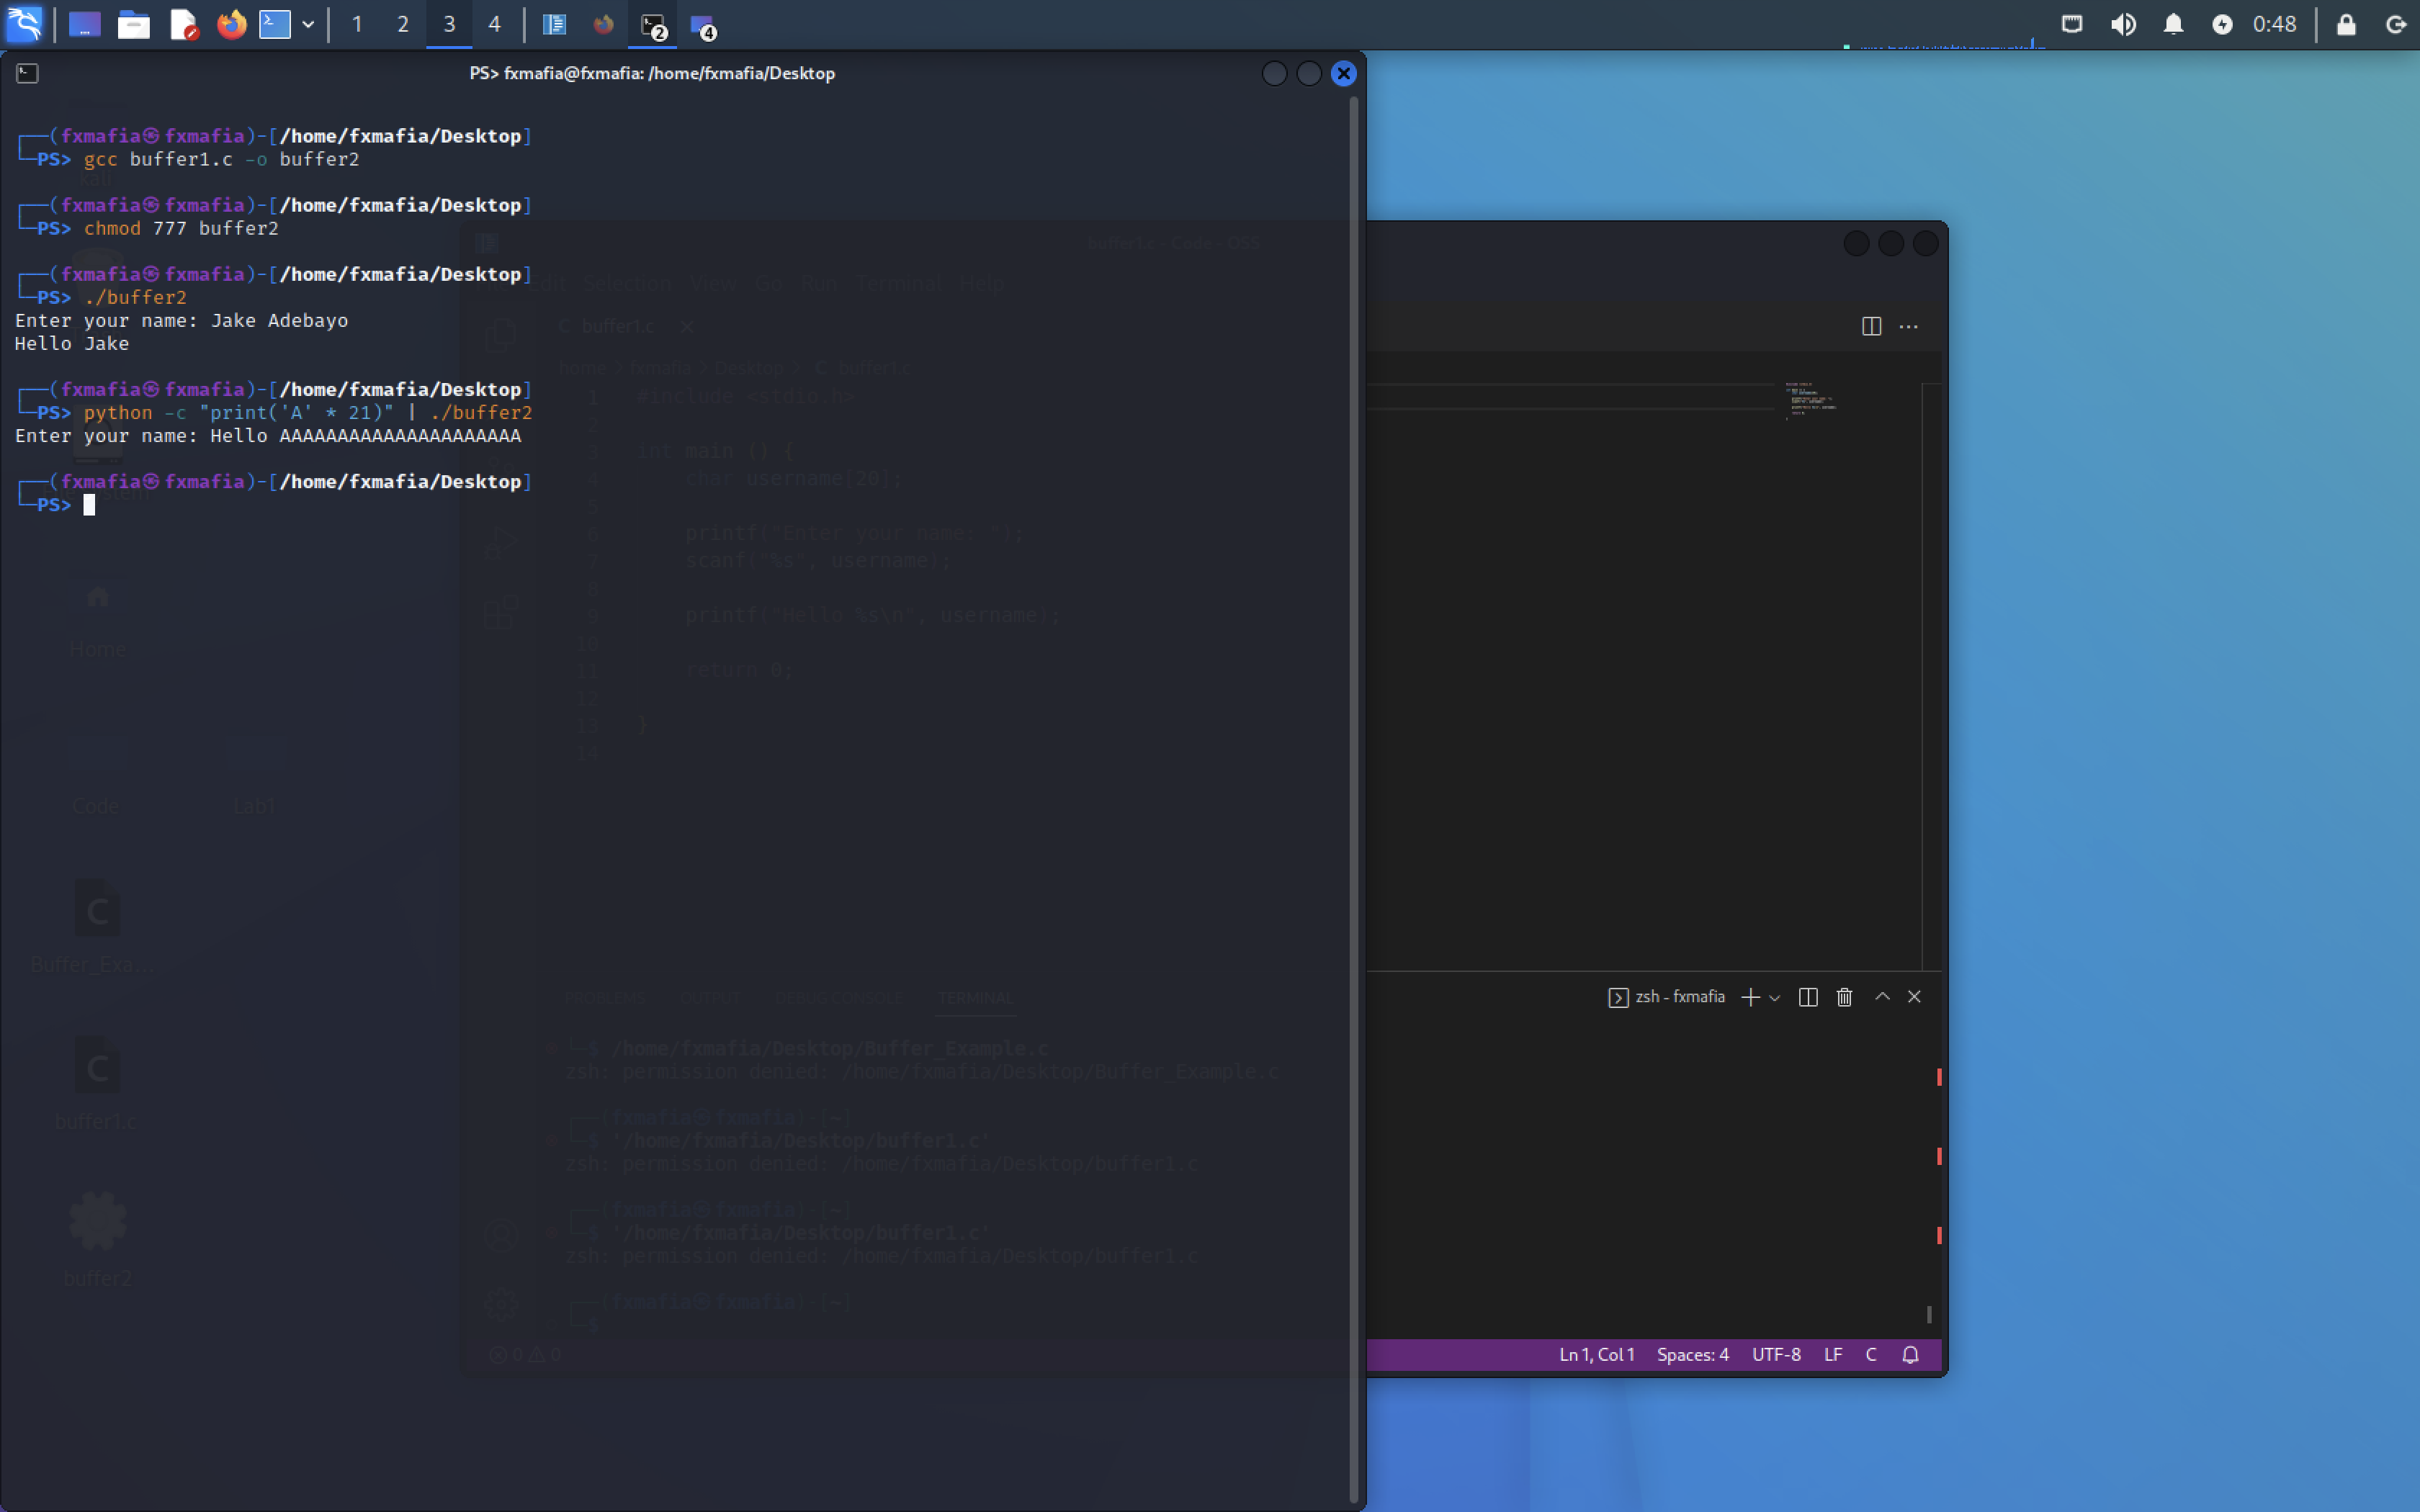
Task: Click the code minimap in Code OSS
Action: [x=1812, y=400]
